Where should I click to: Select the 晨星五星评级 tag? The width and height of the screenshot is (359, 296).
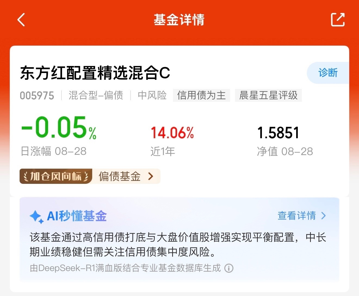click(x=268, y=95)
